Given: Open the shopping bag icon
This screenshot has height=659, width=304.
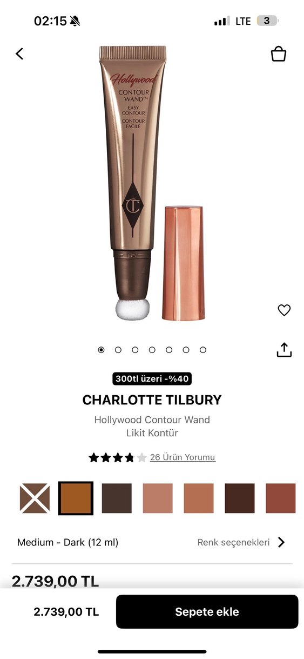Looking at the screenshot, I should click(x=278, y=54).
